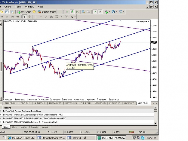Switch to EURUSD,H1 chart tab
This screenshot has height=141, width=188.
click(10, 103)
